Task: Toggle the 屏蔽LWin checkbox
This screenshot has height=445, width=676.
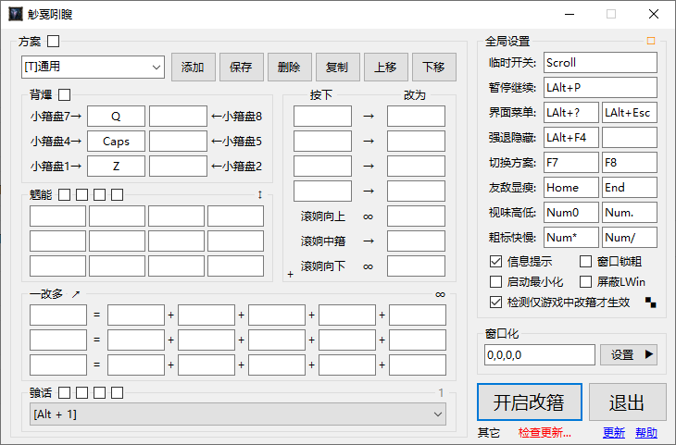Action: [585, 282]
